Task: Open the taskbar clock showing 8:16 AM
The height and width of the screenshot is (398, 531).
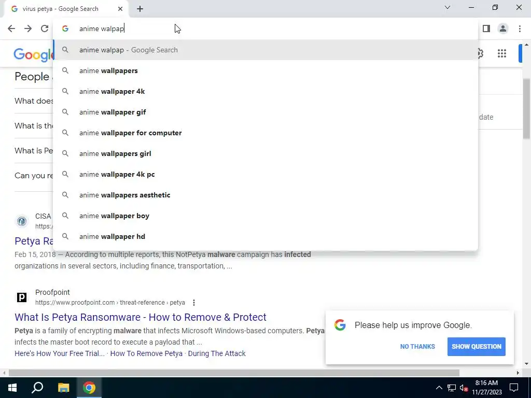Action: pos(486,388)
